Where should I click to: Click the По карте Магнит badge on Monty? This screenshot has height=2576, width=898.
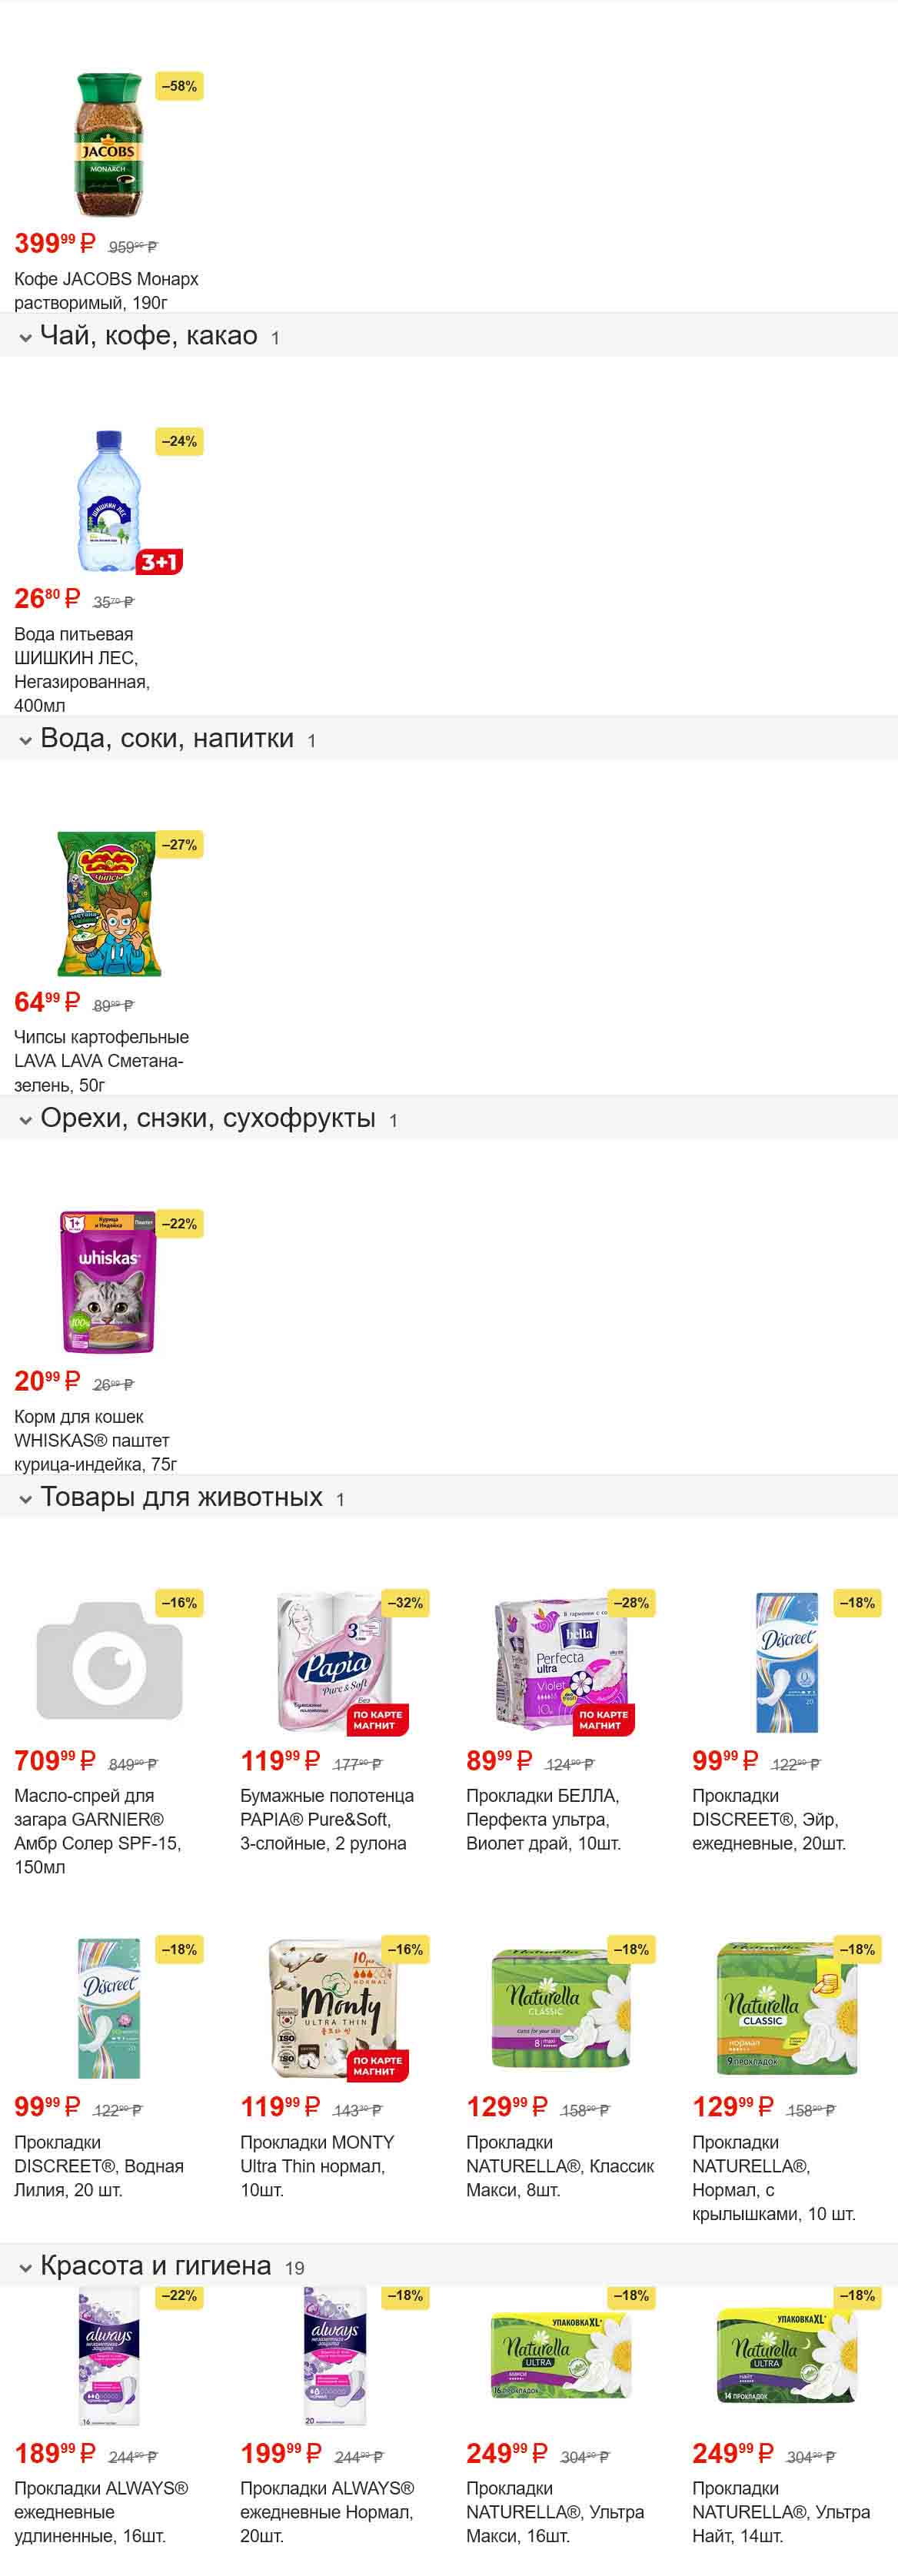pos(377,2066)
